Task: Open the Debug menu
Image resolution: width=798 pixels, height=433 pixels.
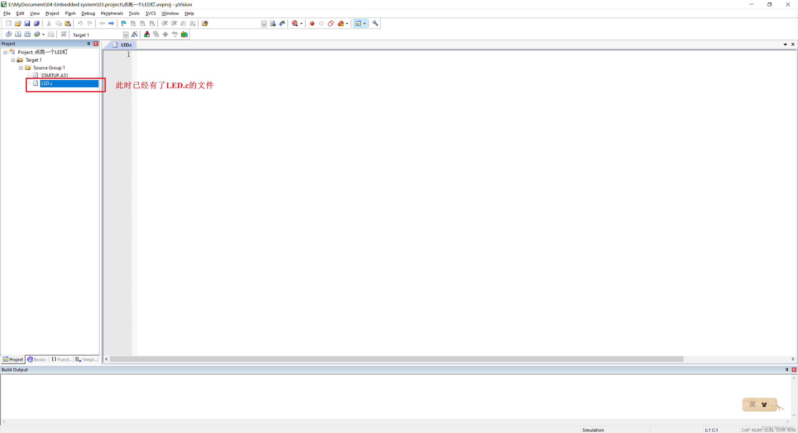Action: click(x=88, y=13)
